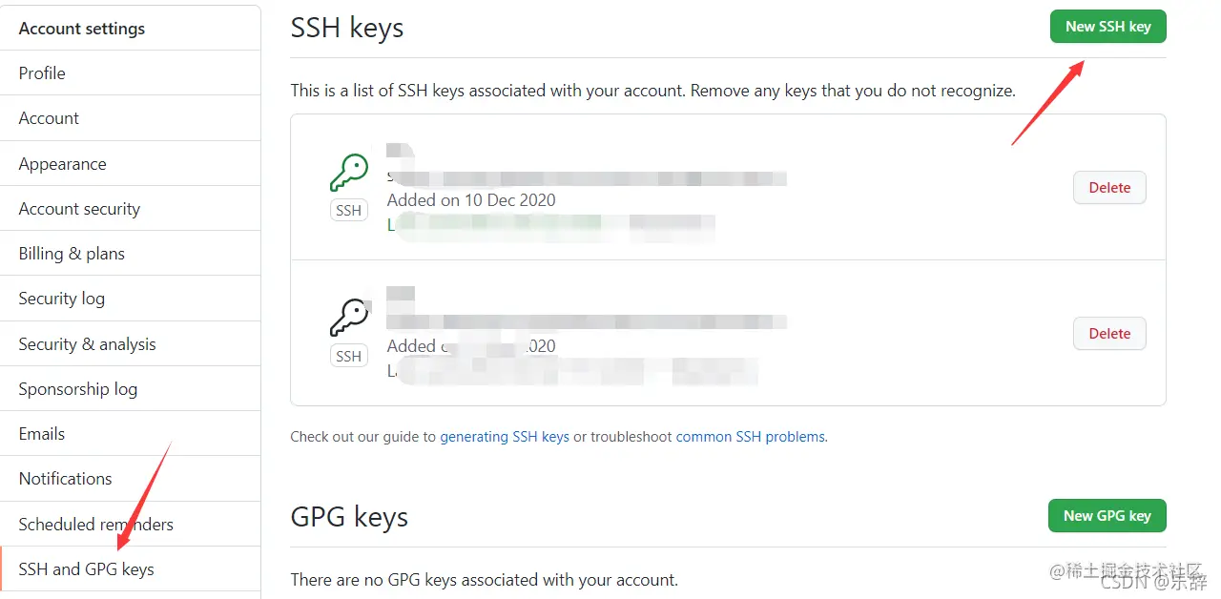Viewport: 1221px width, 599px height.
Task: Click the black key icon of second SSH key
Action: pos(348,318)
